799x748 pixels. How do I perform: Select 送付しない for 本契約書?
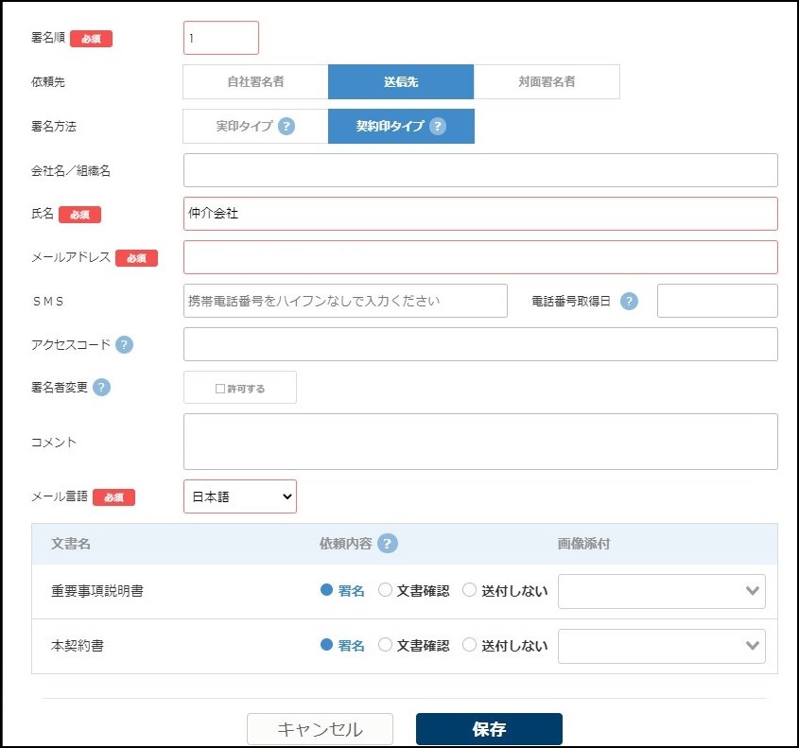tap(469, 646)
